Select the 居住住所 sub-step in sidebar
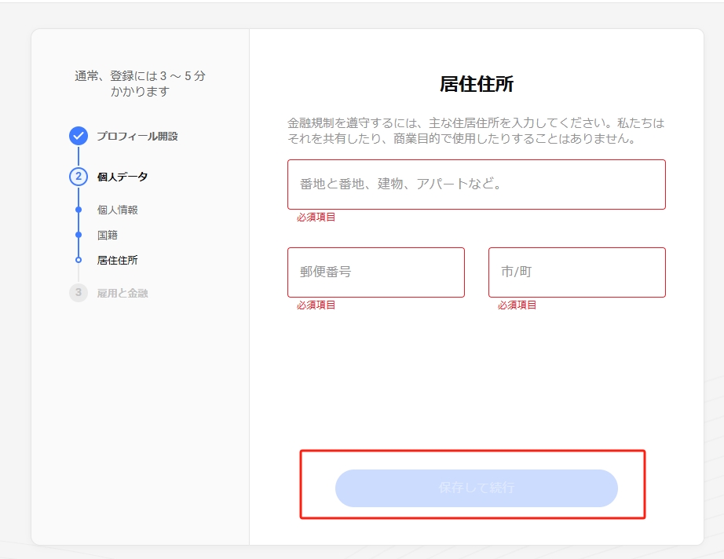This screenshot has height=559, width=724. [x=117, y=260]
